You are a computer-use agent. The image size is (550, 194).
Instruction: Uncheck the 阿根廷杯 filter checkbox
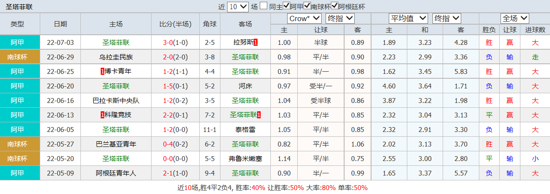click(334, 6)
